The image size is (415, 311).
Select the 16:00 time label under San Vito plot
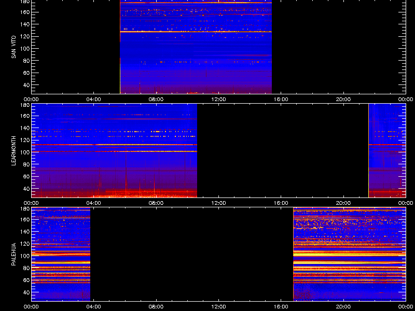[281, 100]
